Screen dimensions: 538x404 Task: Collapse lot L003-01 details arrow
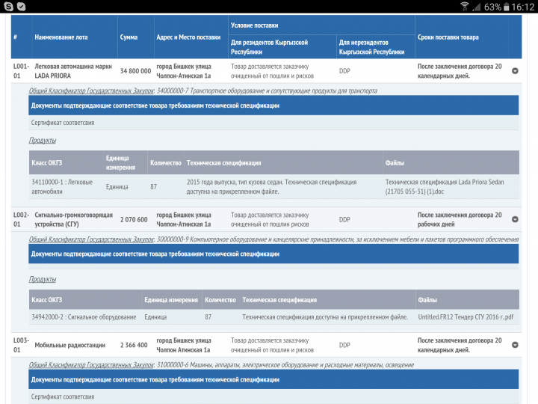[x=515, y=345]
